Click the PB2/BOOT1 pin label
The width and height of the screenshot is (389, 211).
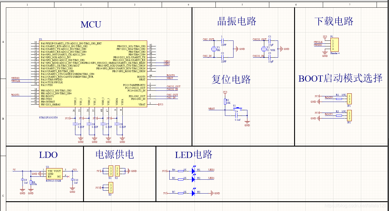(47, 96)
